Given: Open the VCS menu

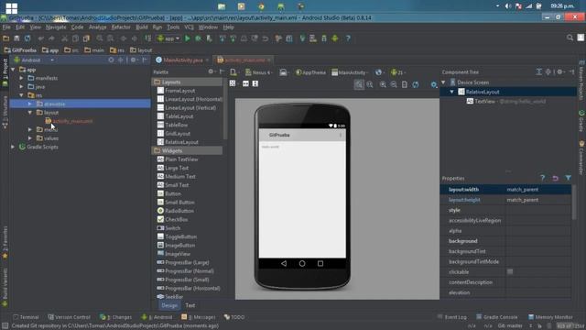Looking at the screenshot, I should click(189, 27).
